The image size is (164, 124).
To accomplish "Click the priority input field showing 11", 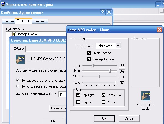I will (x=62, y=94).
